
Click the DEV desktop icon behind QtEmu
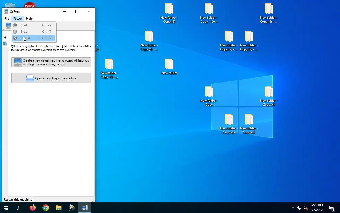click(x=30, y=5)
